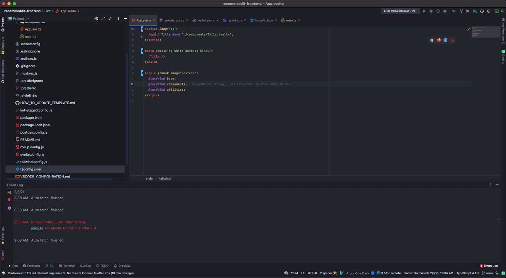Toggle read-only lock in status bar
The height and width of the screenshot is (278, 506).
tap(497, 273)
